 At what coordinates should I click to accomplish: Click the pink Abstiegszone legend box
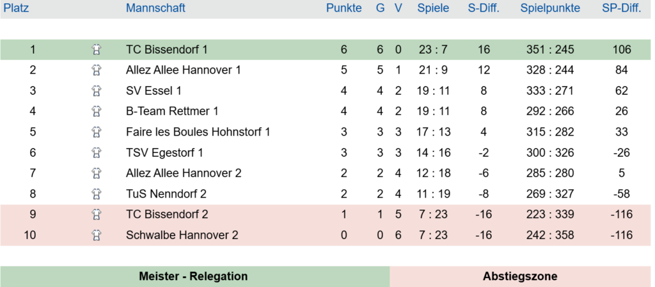[x=520, y=277]
